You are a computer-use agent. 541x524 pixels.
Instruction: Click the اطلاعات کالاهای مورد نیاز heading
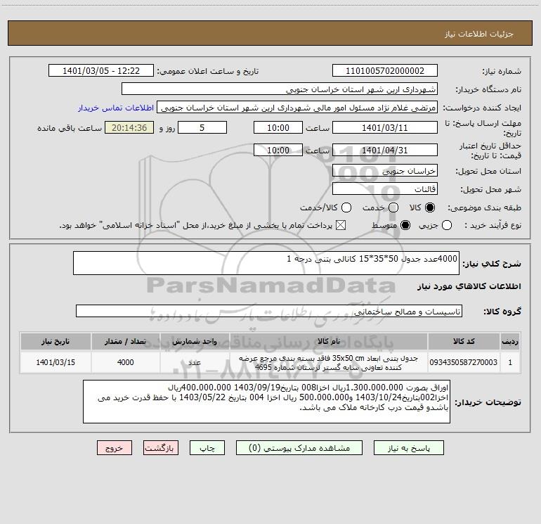tap(469, 286)
